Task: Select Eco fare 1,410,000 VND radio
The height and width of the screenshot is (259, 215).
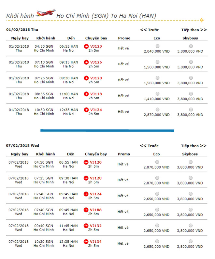Action: pos(158,94)
